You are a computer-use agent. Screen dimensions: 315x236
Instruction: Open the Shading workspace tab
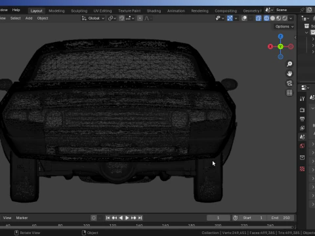tap(154, 10)
